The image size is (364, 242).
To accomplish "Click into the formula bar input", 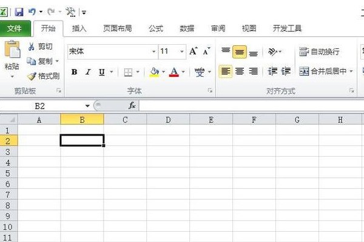I will click(x=252, y=106).
